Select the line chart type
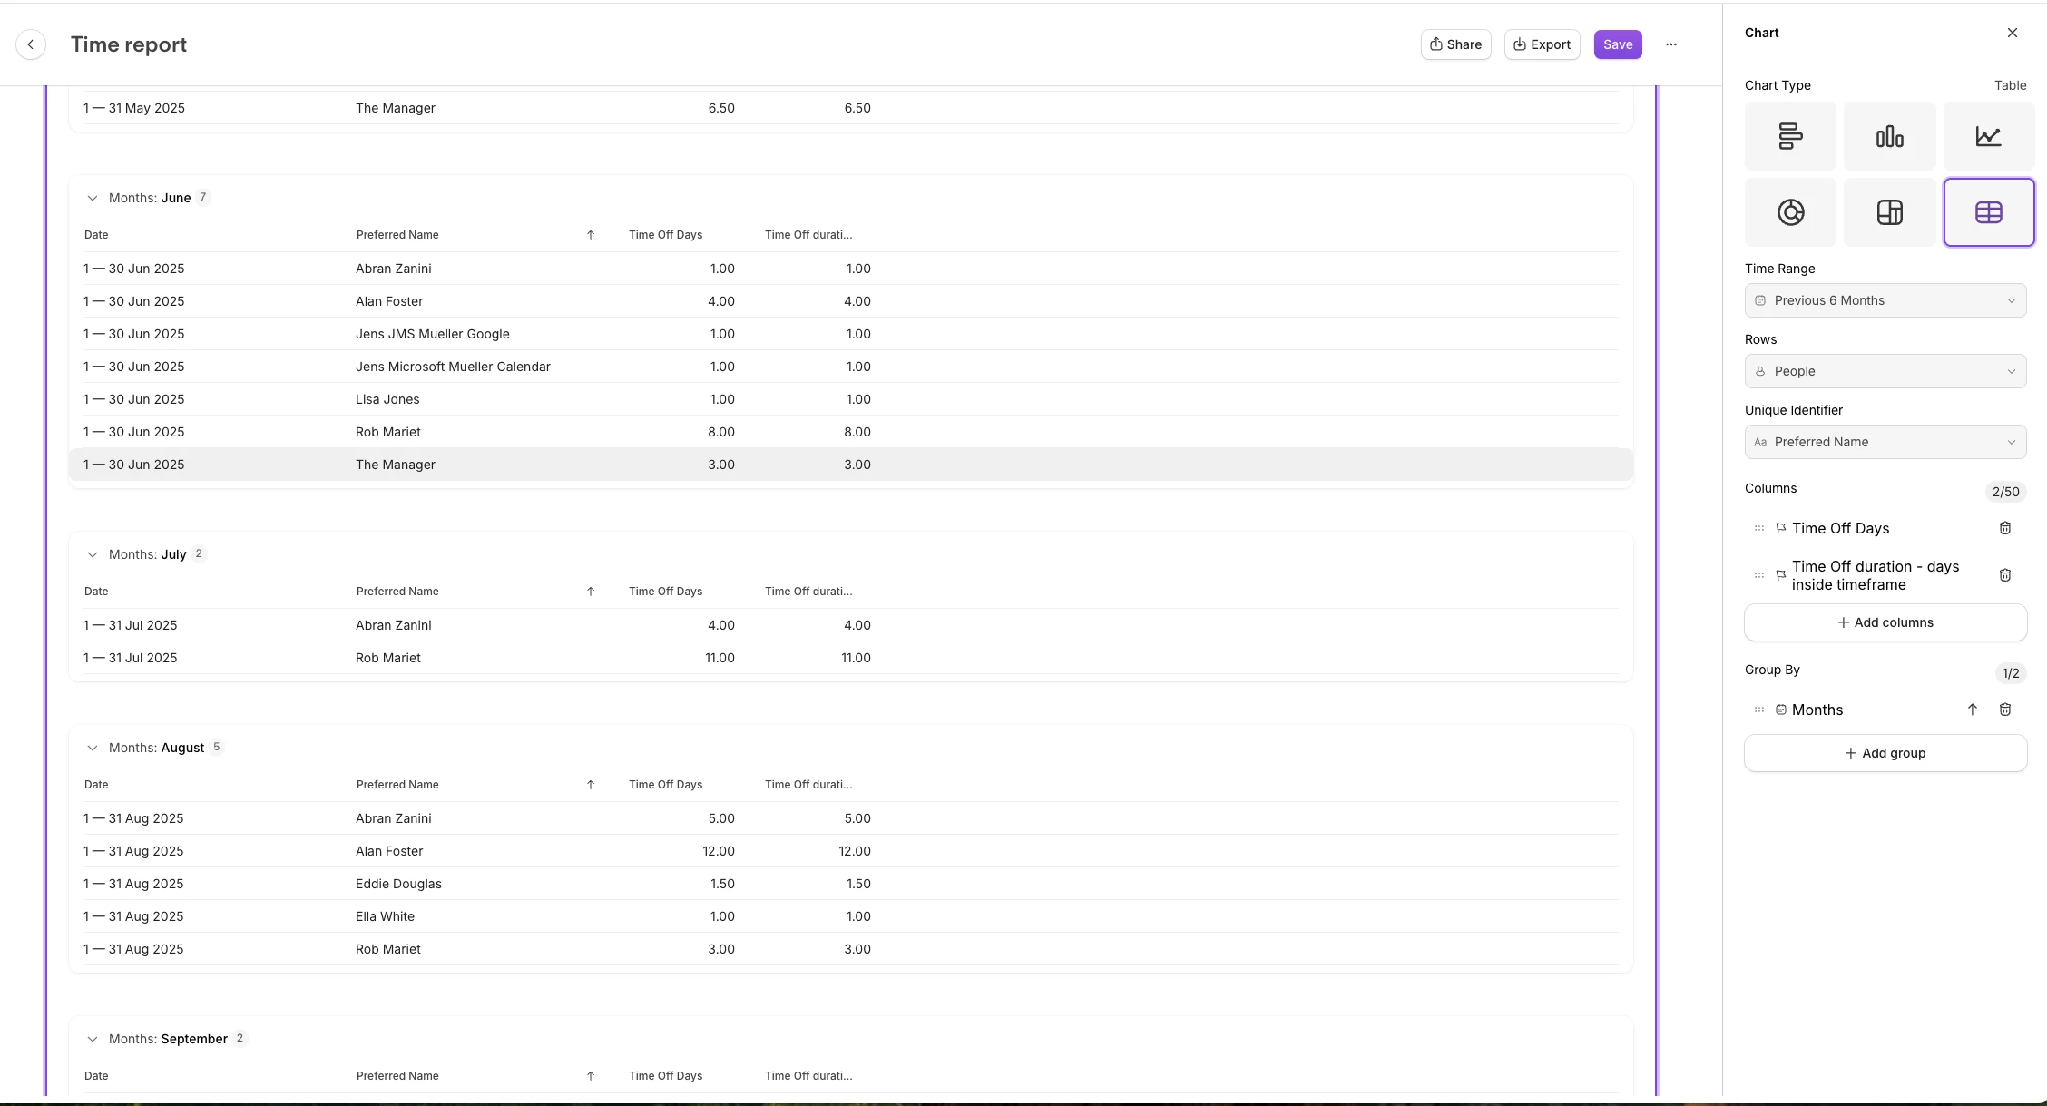 (x=1988, y=136)
